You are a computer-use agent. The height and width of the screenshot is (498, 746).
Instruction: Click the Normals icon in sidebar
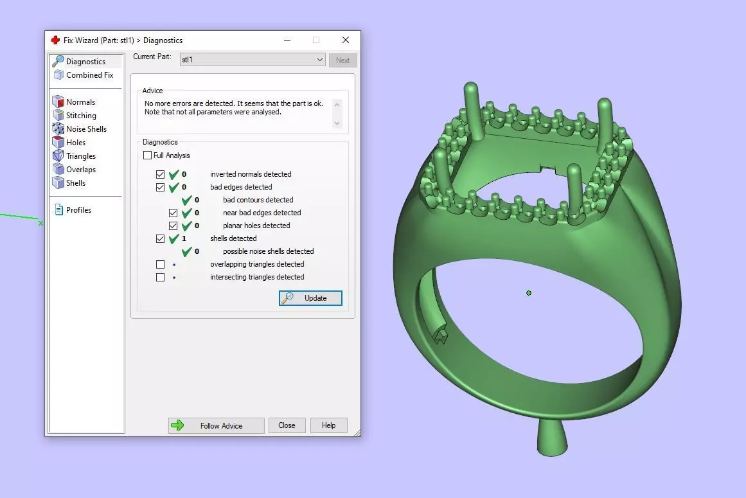tap(58, 102)
